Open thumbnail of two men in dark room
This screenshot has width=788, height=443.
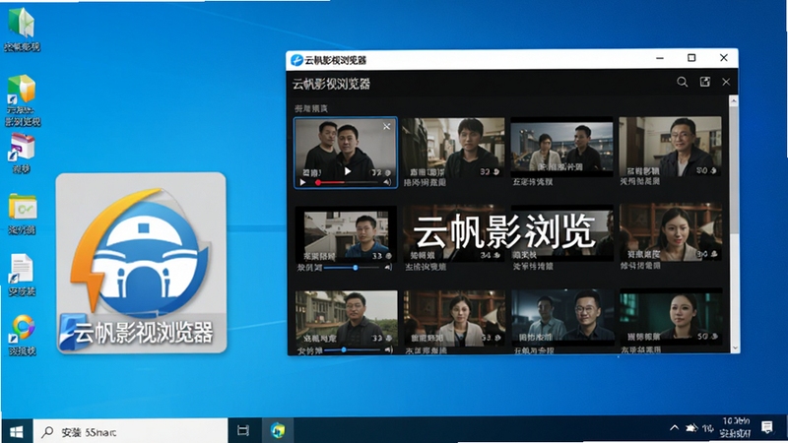tap(562, 317)
